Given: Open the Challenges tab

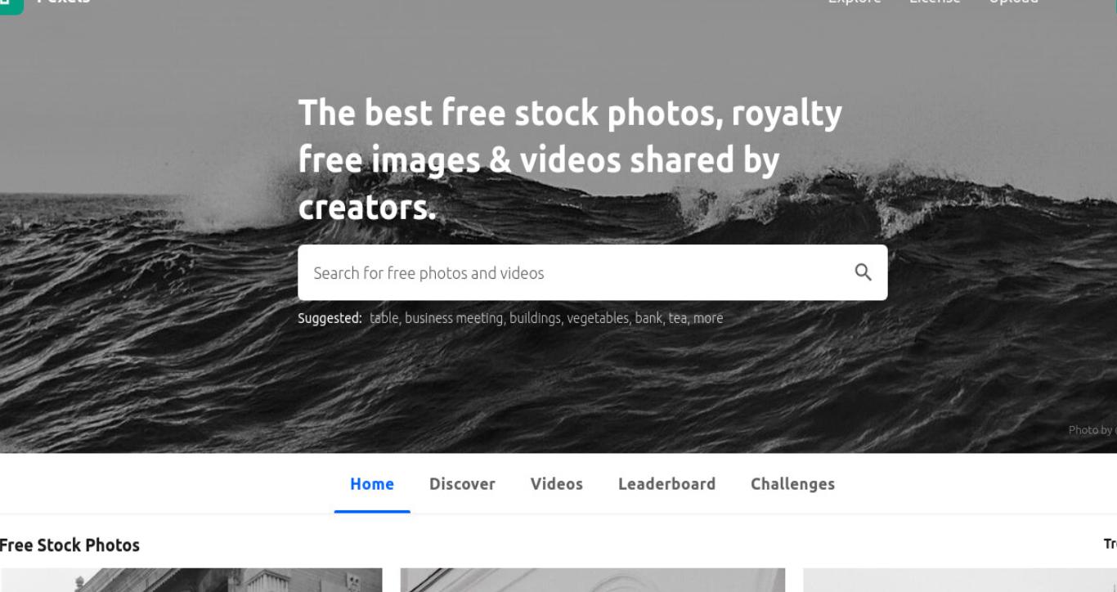Looking at the screenshot, I should point(792,484).
